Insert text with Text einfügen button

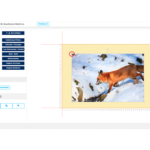(x=13, y=33)
